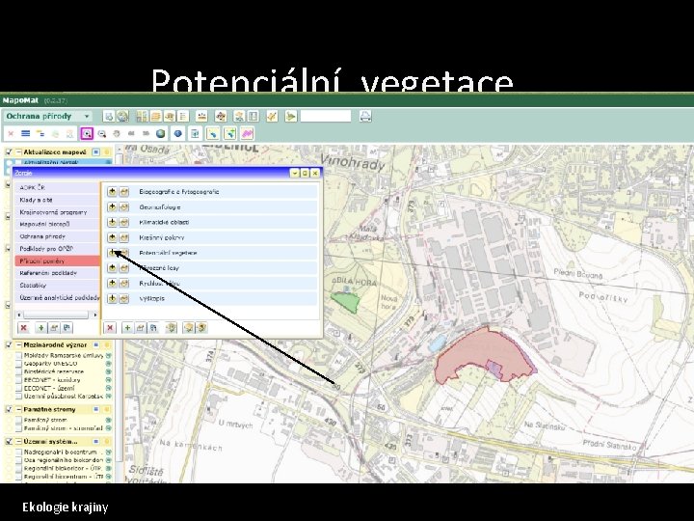Toggle the Územní systém group checkbox
This screenshot has width=694, height=521.
tap(9, 441)
